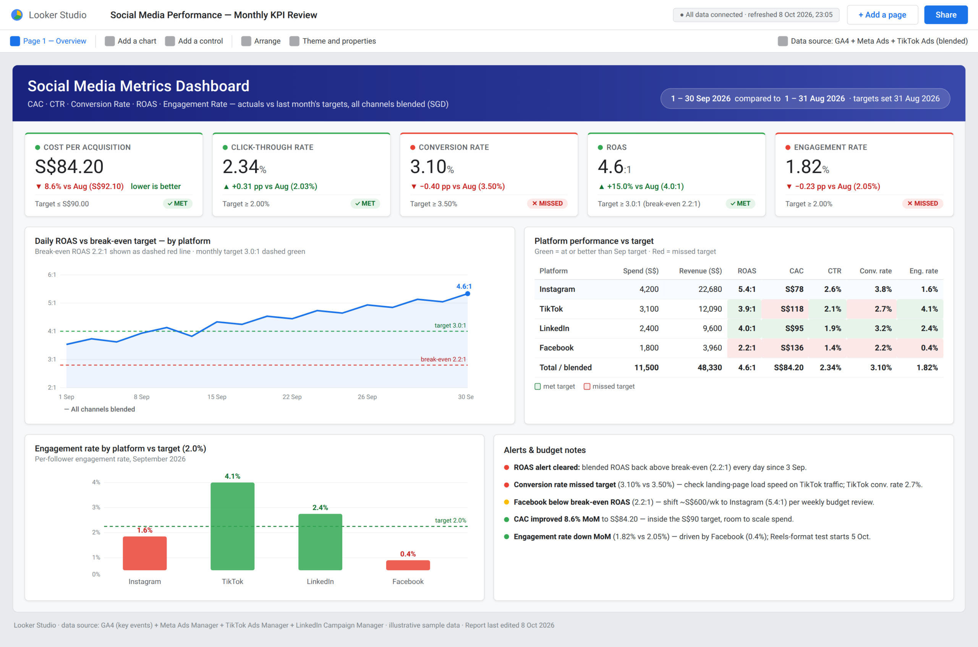Click the + Add a page button
The width and height of the screenshot is (978, 647).
882,15
